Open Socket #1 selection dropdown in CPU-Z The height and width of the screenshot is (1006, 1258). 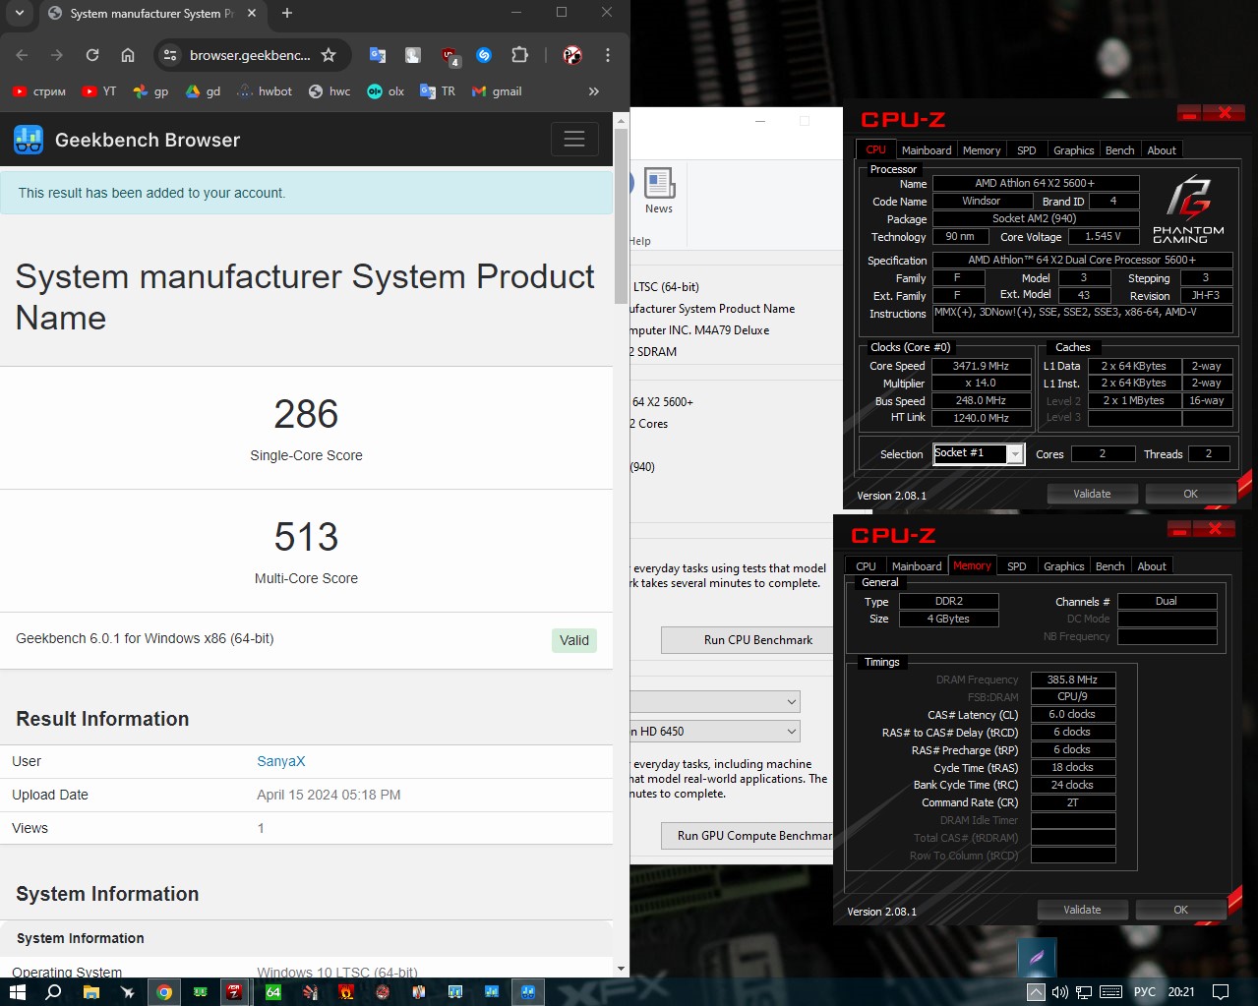click(979, 453)
